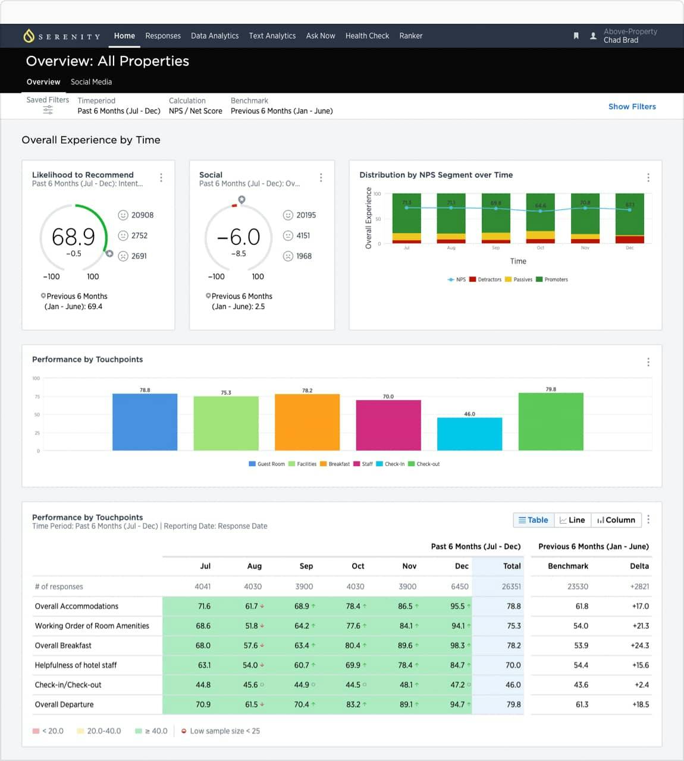Open the bookmark icon in header
Screen dimensions: 684x761
576,36
